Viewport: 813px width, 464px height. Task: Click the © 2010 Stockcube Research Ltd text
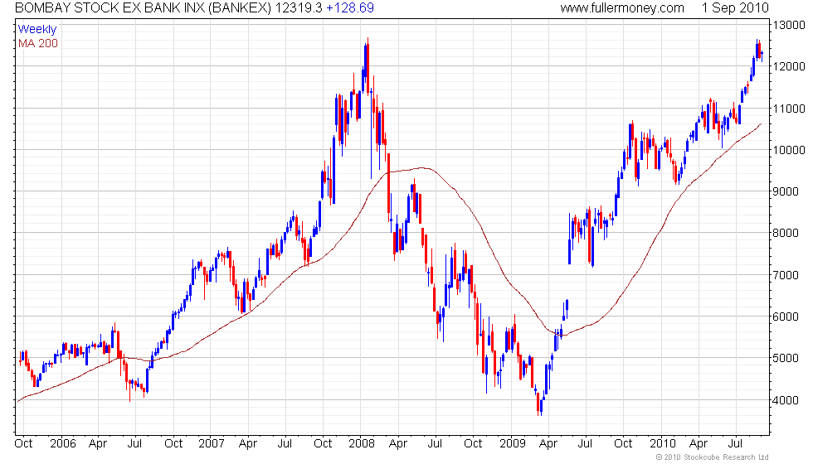[712, 457]
